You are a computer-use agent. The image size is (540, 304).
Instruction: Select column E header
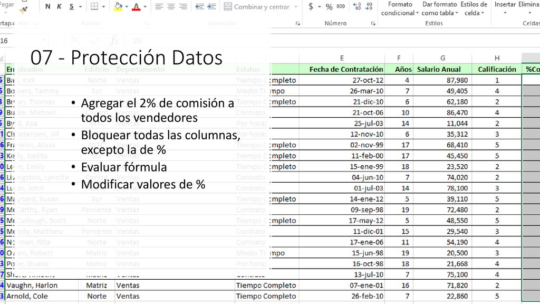342,58
